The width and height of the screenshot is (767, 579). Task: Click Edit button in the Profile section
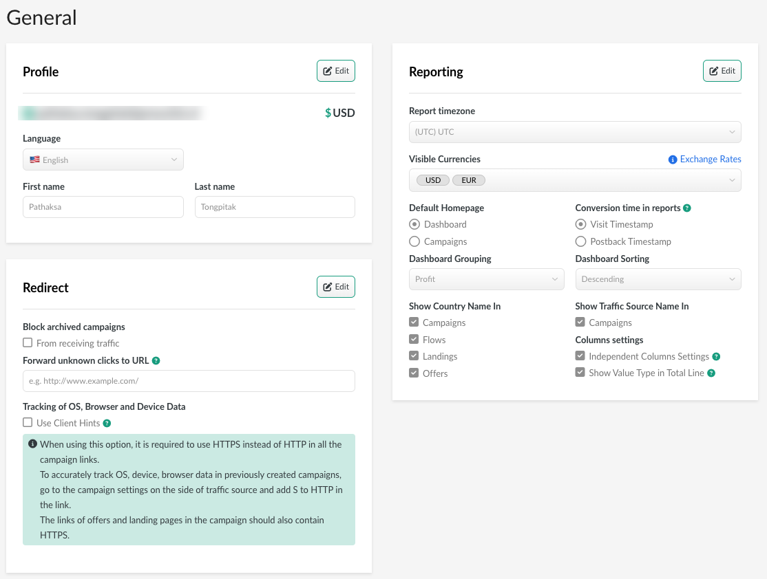[x=336, y=71]
